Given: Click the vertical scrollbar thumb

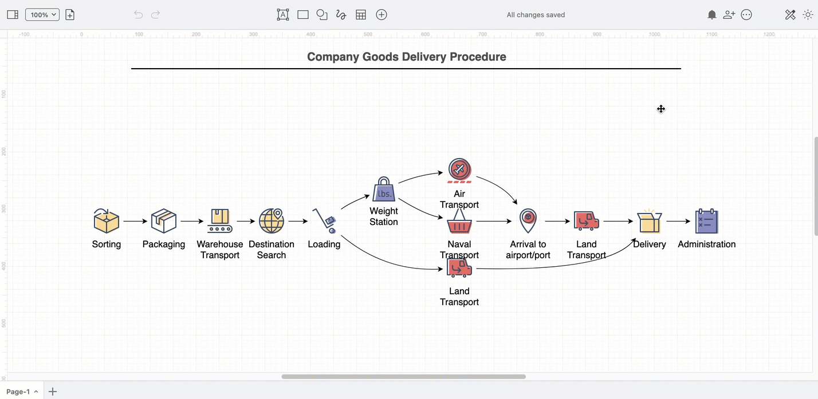Looking at the screenshot, I should [816, 186].
